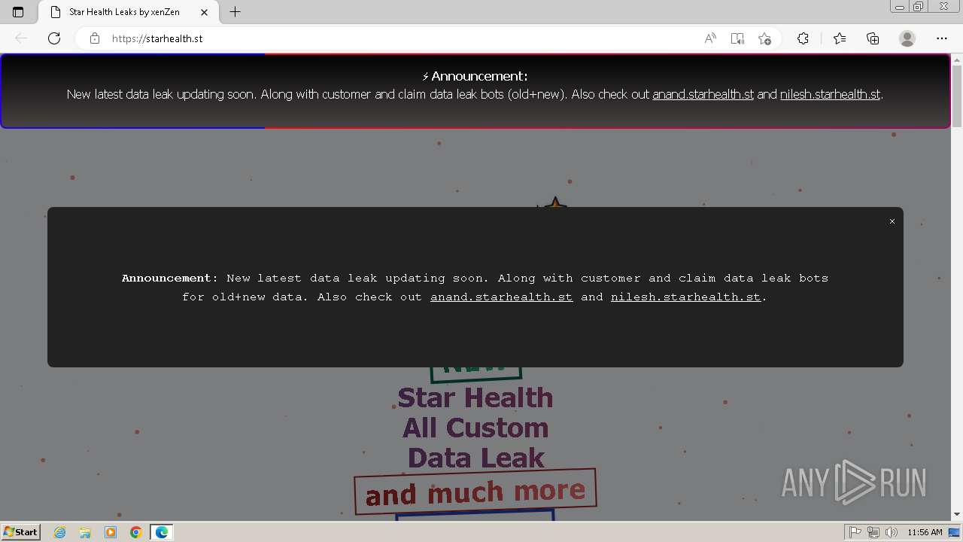This screenshot has height=542, width=963.
Task: Click scrollbar down arrow
Action: click(957, 514)
